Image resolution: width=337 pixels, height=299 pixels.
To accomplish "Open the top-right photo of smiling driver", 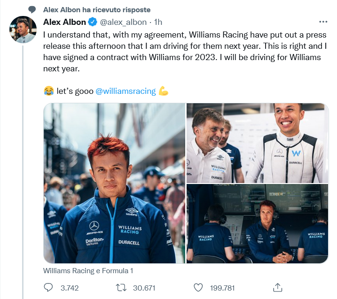I will (257, 143).
